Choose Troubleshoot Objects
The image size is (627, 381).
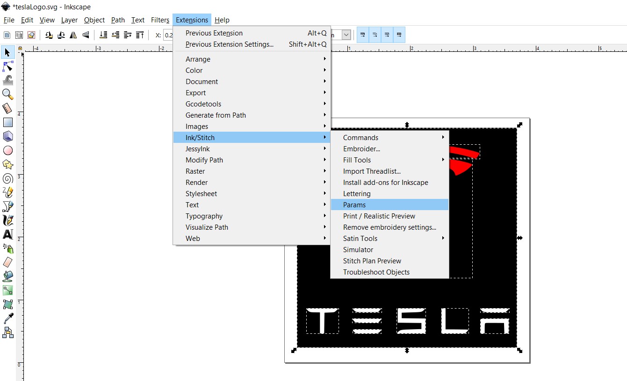click(x=389, y=272)
